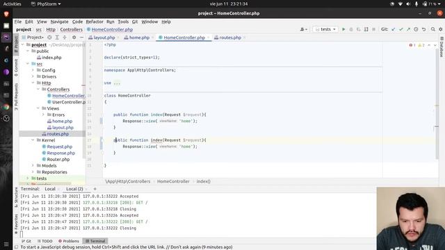The width and height of the screenshot is (445, 250).
Task: Open the tests run configuration dropdown
Action: click(x=325, y=29)
